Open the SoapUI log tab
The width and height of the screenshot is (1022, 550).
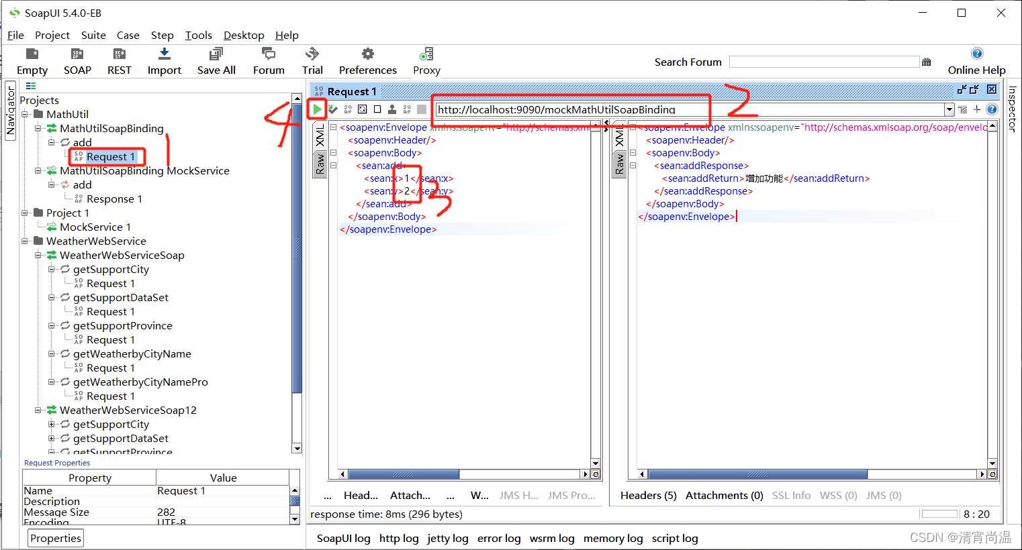(343, 538)
